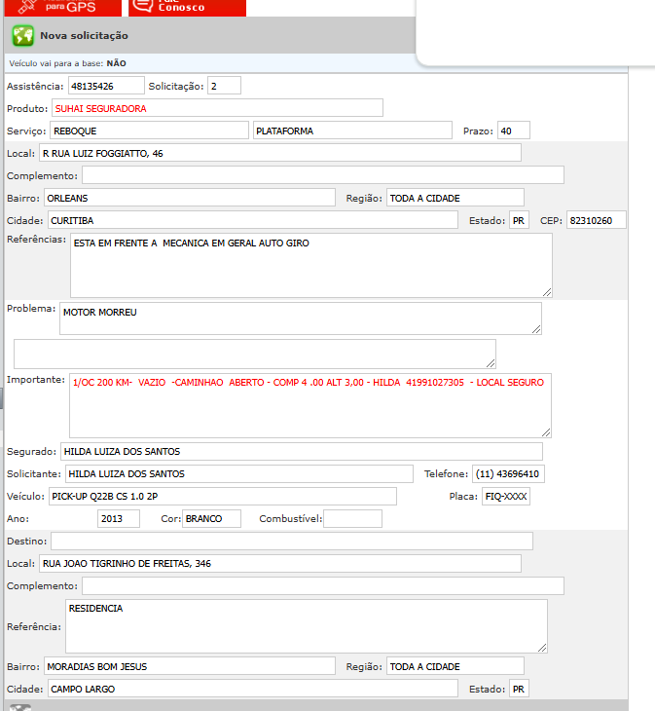Viewport: 655px width, 711px height.
Task: Open the para GPS red button
Action: point(63,8)
